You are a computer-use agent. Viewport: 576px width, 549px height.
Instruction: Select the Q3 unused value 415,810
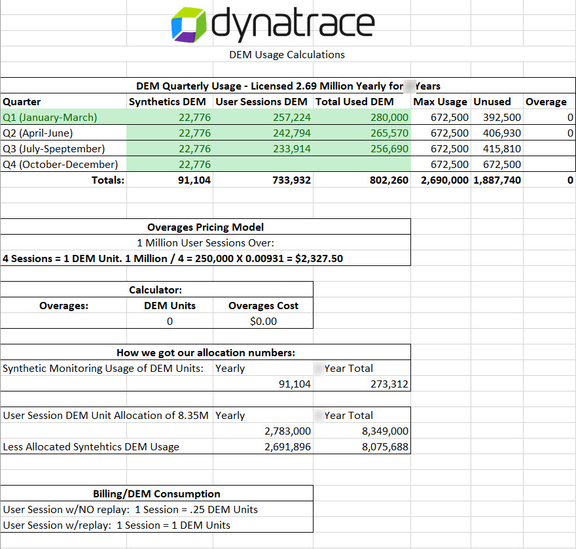coord(502,149)
